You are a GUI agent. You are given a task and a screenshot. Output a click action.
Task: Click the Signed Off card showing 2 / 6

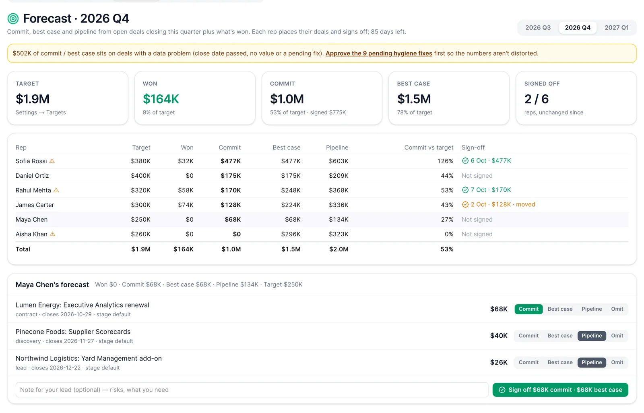click(576, 98)
